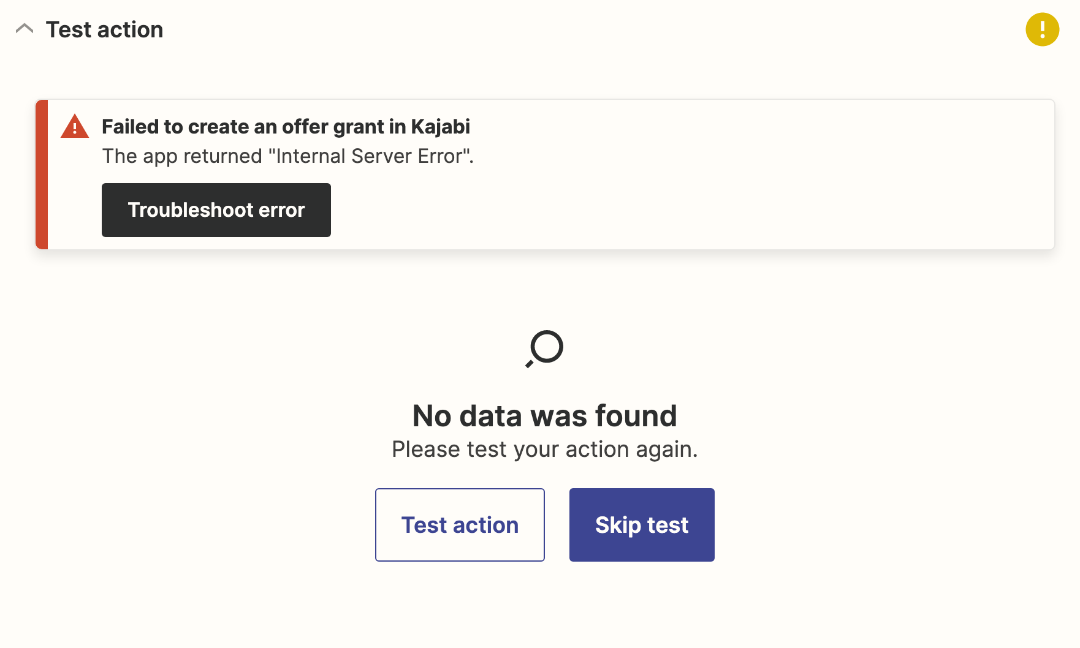
Task: Select the Test action section heading
Action: [x=105, y=29]
